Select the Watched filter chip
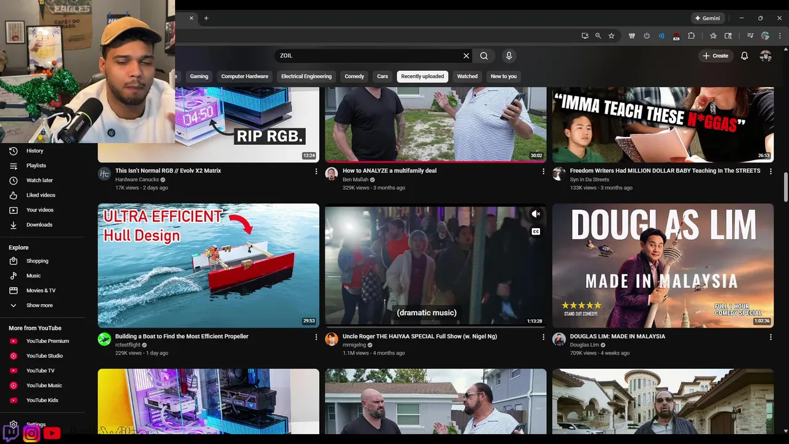 click(x=467, y=76)
